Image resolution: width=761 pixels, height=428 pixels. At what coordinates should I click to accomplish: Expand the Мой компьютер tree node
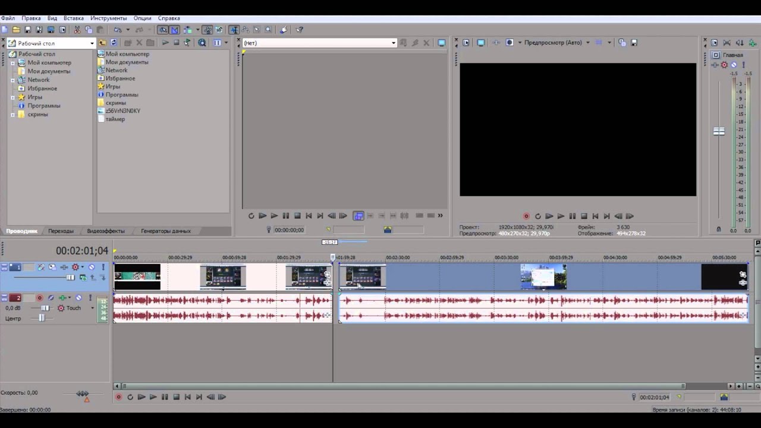point(12,62)
